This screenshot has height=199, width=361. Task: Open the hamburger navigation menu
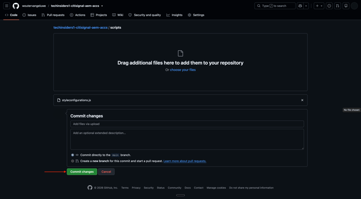tap(7, 6)
